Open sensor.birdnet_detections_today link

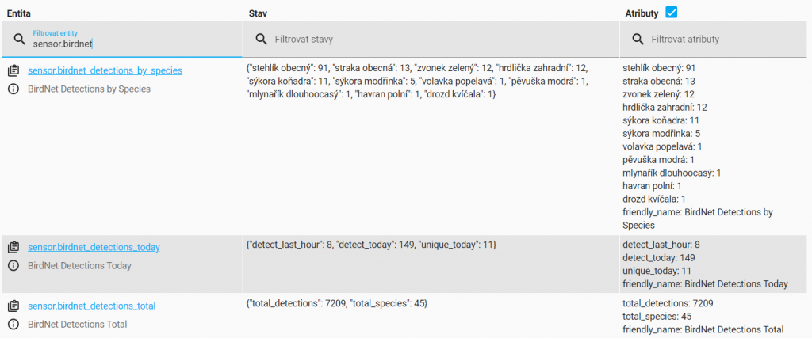(x=94, y=247)
